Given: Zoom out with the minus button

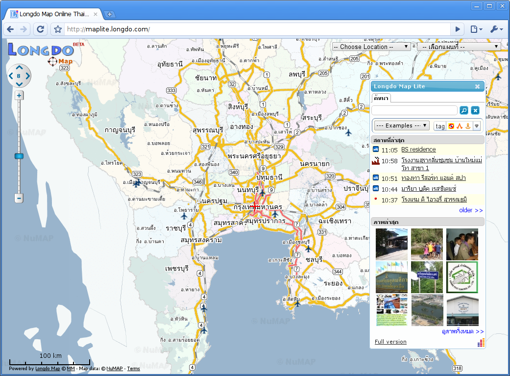Looking at the screenshot, I should (19, 198).
